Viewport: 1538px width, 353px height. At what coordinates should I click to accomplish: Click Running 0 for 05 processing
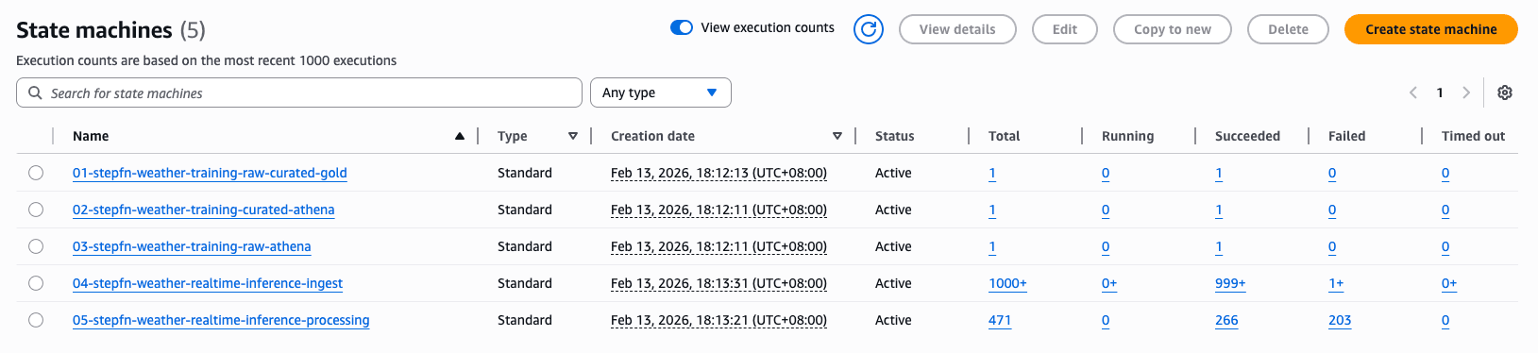point(1106,320)
